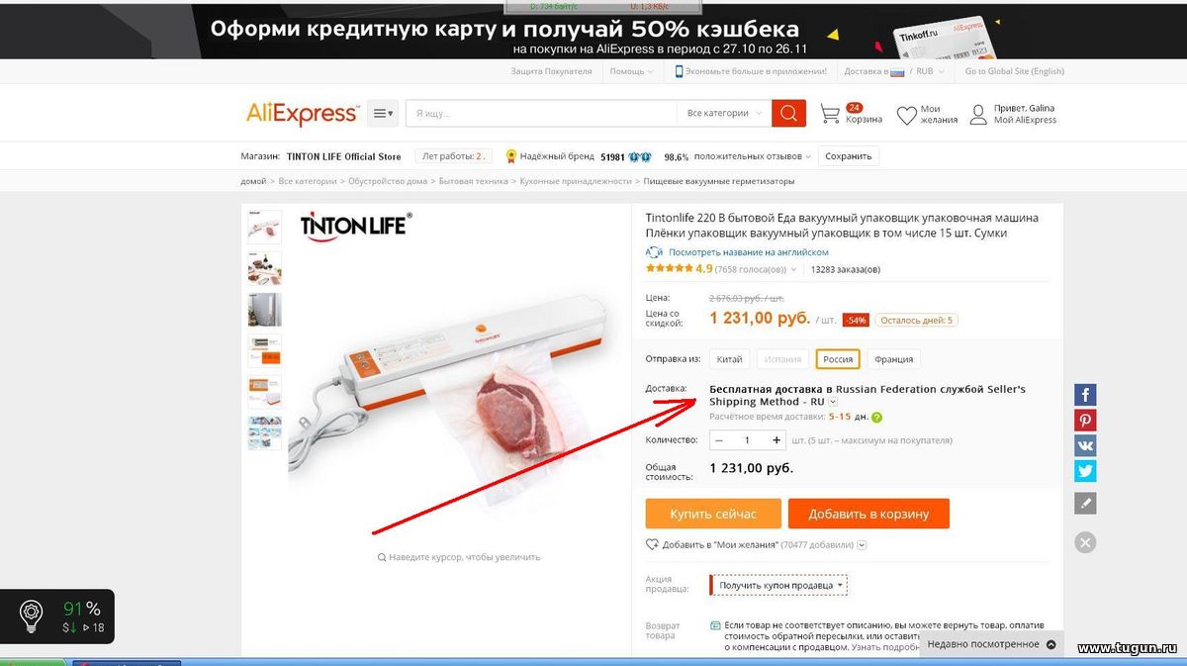Screen dimensions: 1187x666
Task: Increase the quantity with the plus button
Action: 776,440
